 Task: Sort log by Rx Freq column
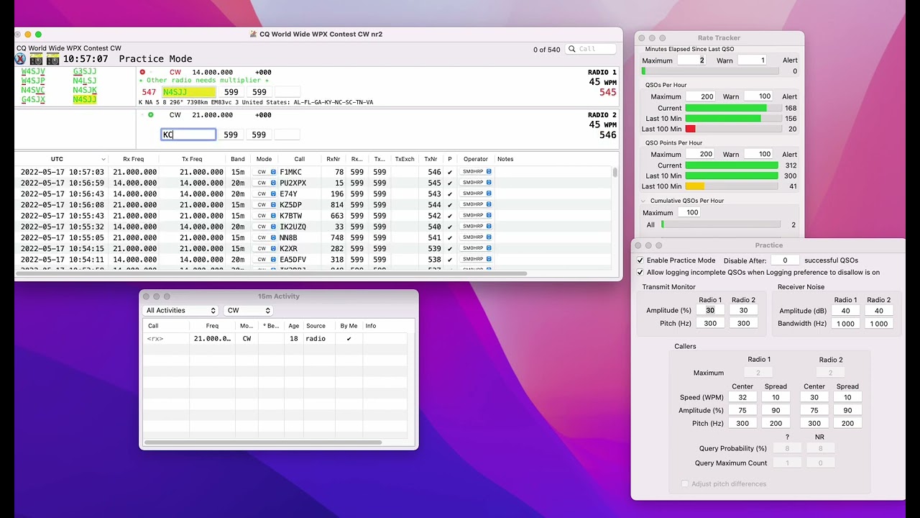click(x=133, y=159)
